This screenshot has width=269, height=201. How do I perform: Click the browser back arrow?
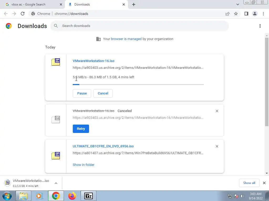click(x=6, y=14)
